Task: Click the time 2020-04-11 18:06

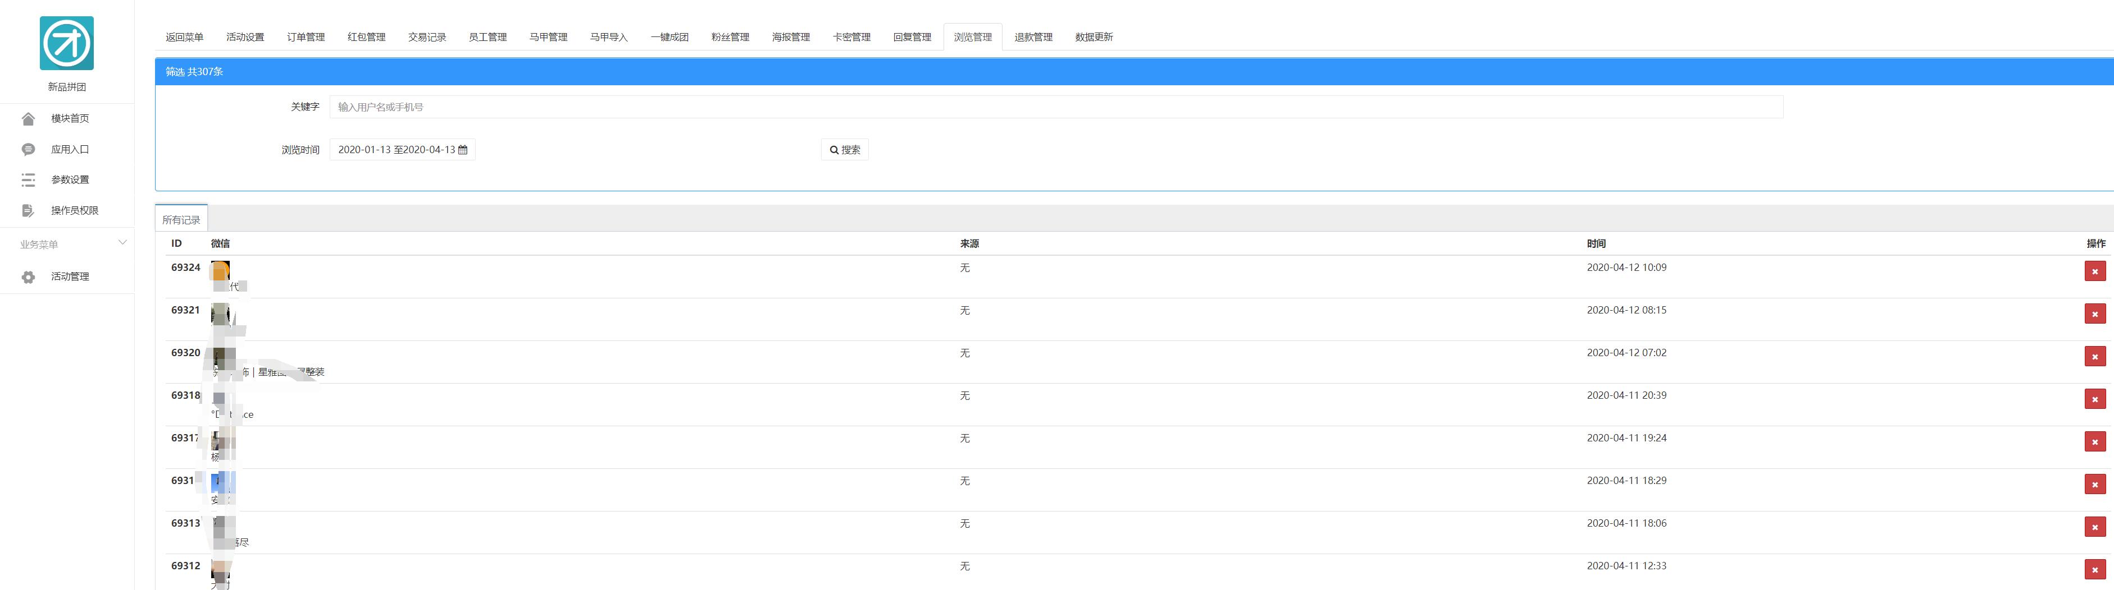Action: click(x=1626, y=523)
